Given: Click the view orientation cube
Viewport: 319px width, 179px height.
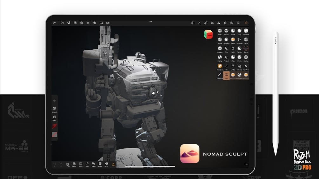Looking at the screenshot, I should click(208, 34).
